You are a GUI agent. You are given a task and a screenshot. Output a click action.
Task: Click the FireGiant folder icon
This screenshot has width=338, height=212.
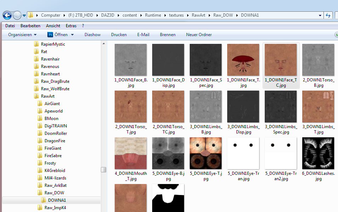tap(40, 148)
